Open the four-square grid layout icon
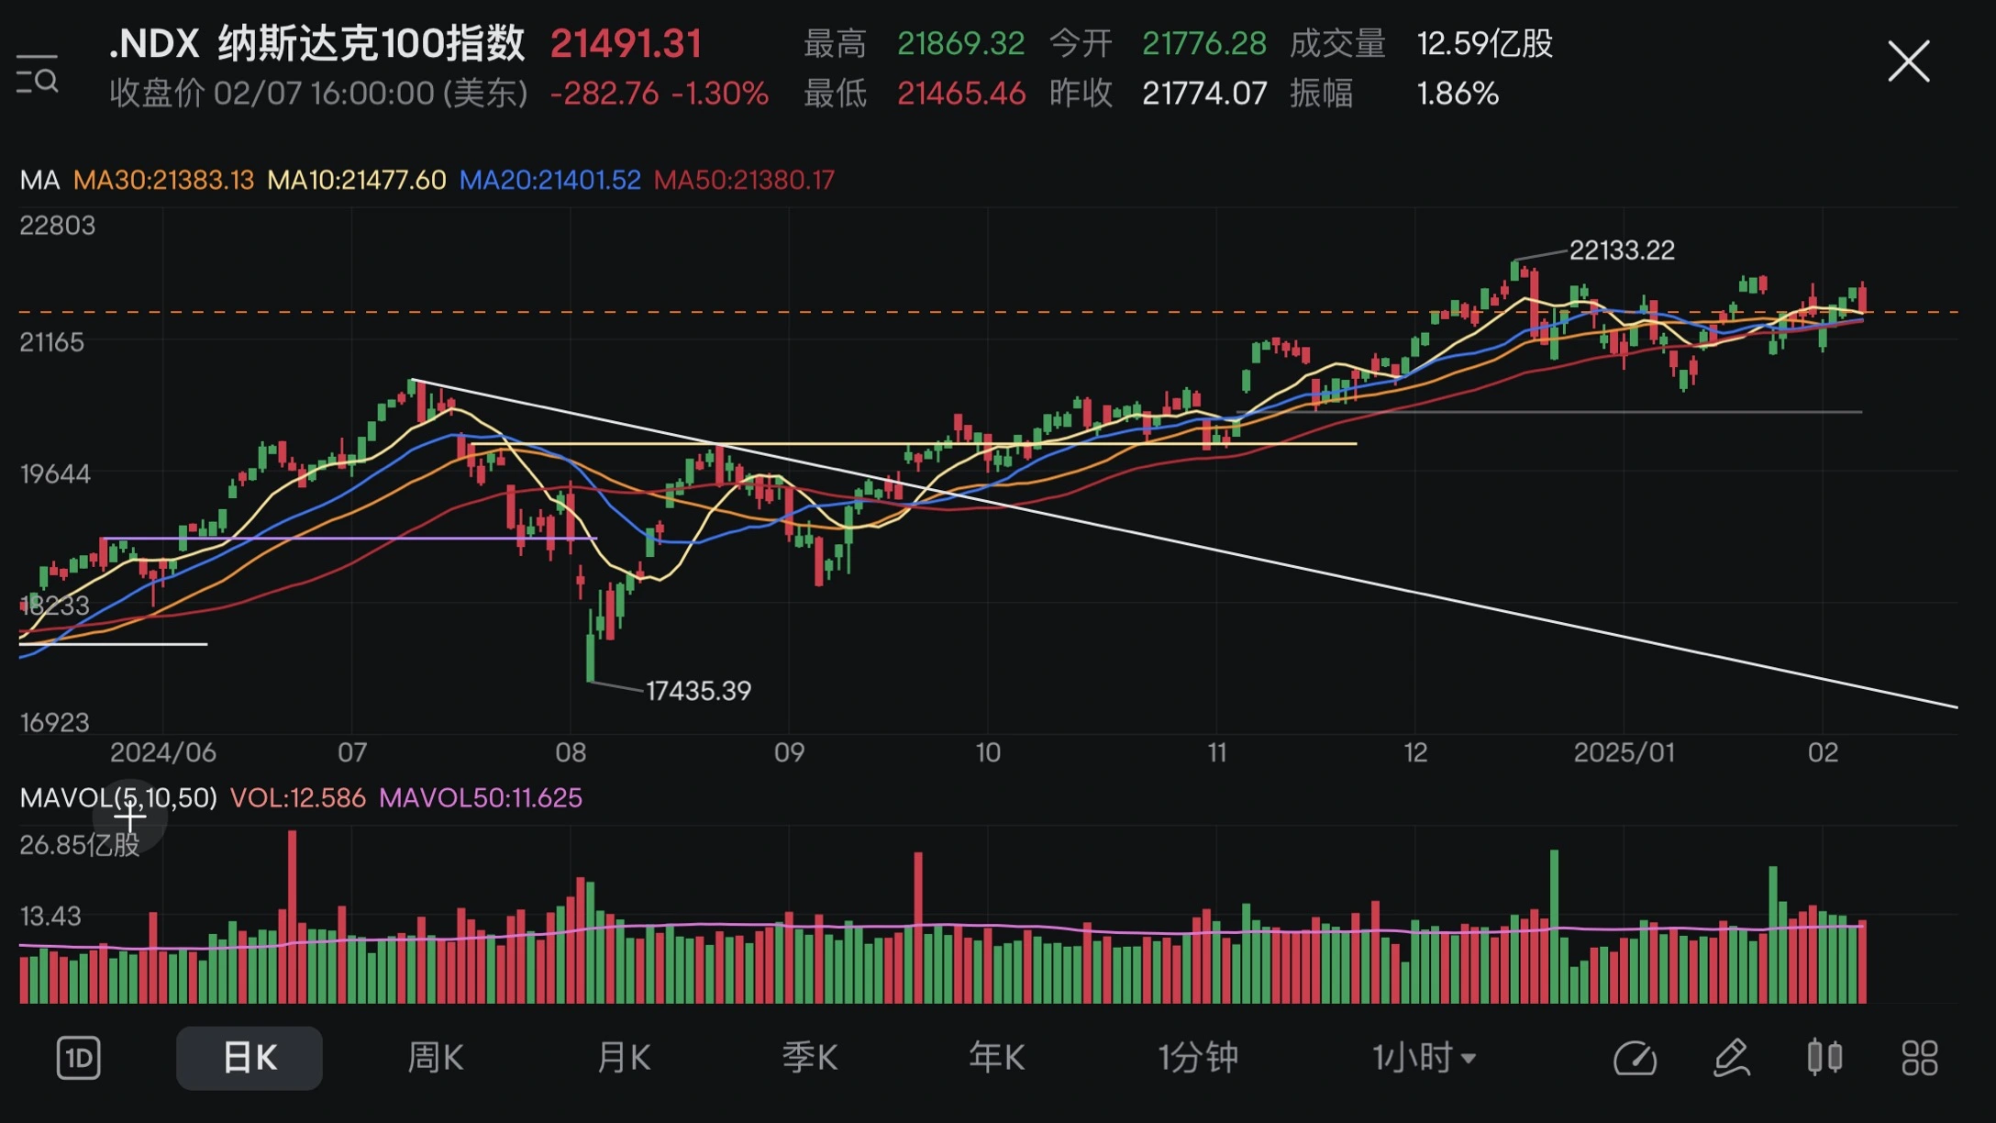 1919,1058
